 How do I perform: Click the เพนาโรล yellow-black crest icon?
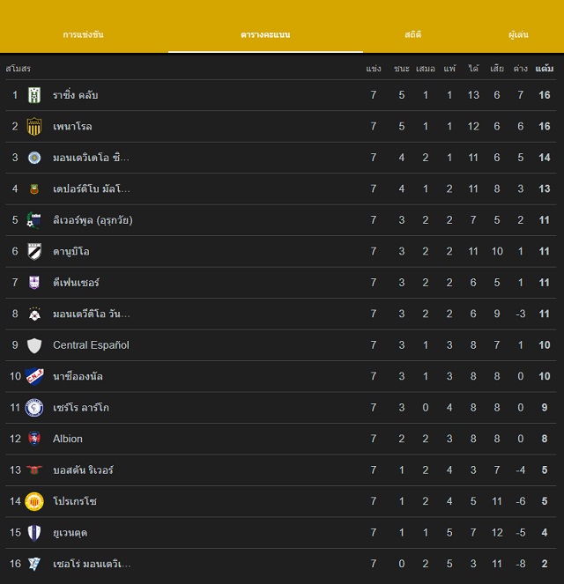click(34, 126)
